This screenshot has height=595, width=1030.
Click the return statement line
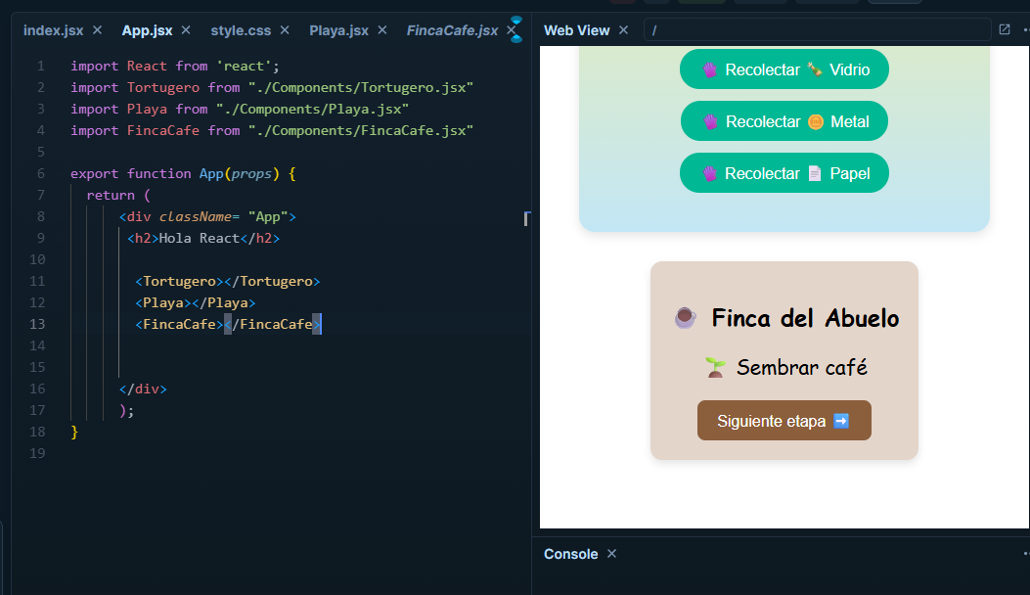(118, 196)
